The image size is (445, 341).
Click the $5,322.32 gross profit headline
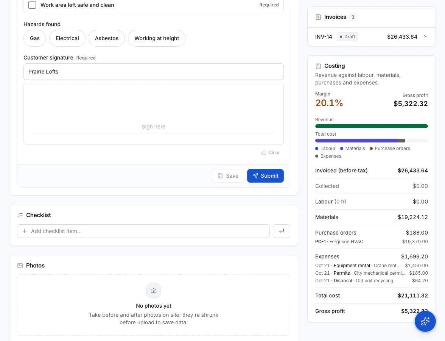tap(411, 104)
